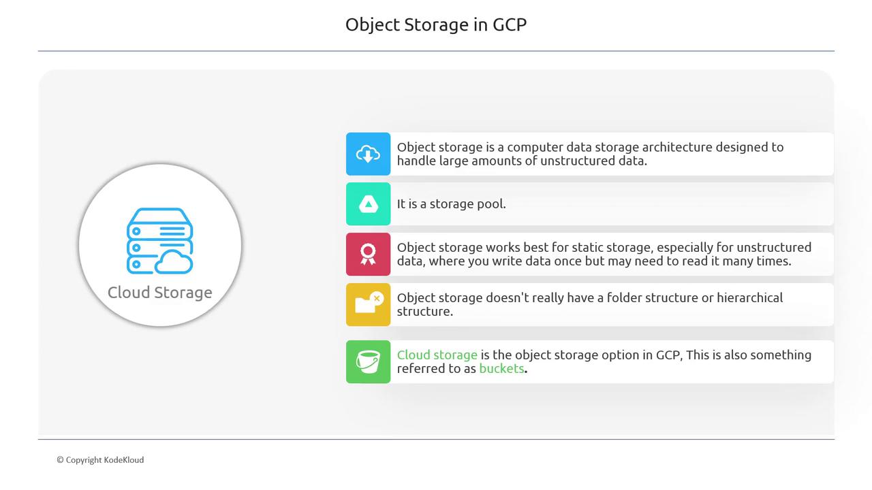Select the text about no folder structure
Viewport: 872px width, 490px height.
click(590, 304)
